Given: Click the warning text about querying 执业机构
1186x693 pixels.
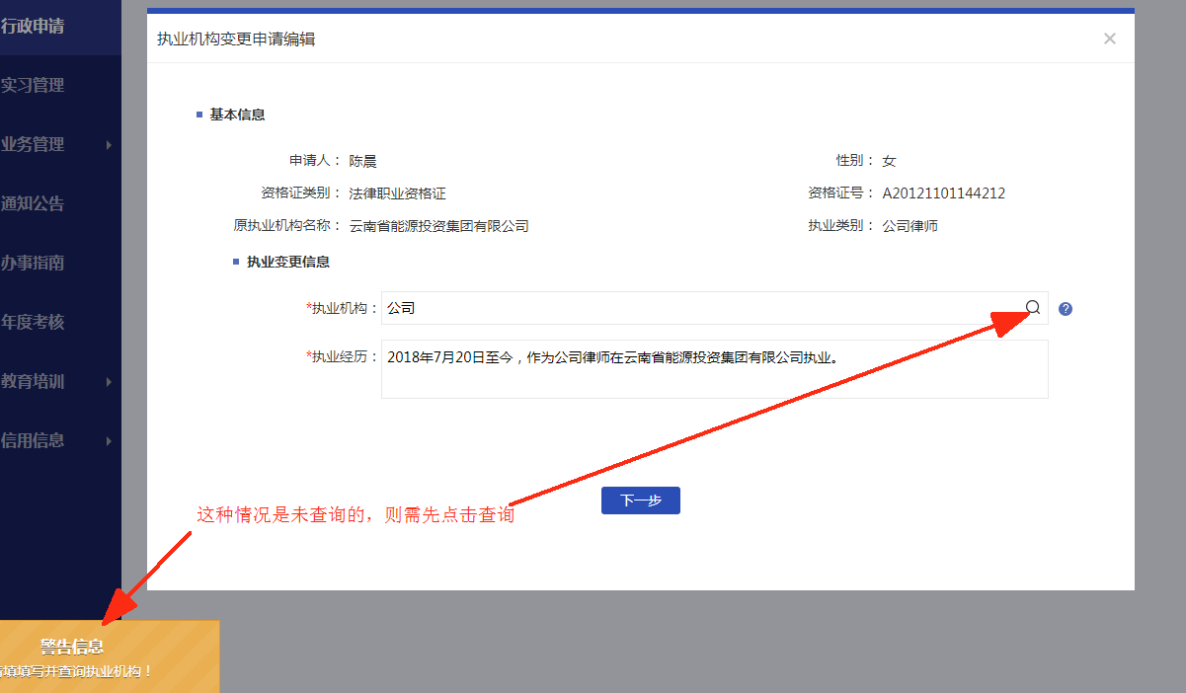Looking at the screenshot, I should tap(356, 514).
